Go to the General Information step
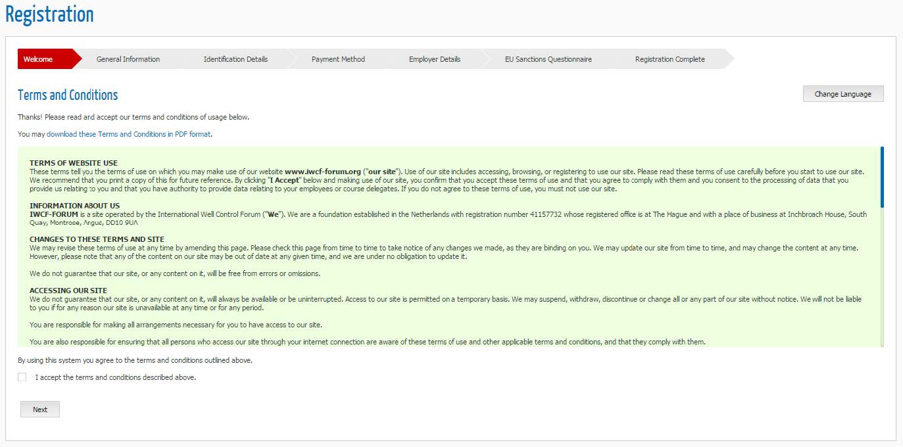Screen dimensions: 903x447 click(128, 59)
